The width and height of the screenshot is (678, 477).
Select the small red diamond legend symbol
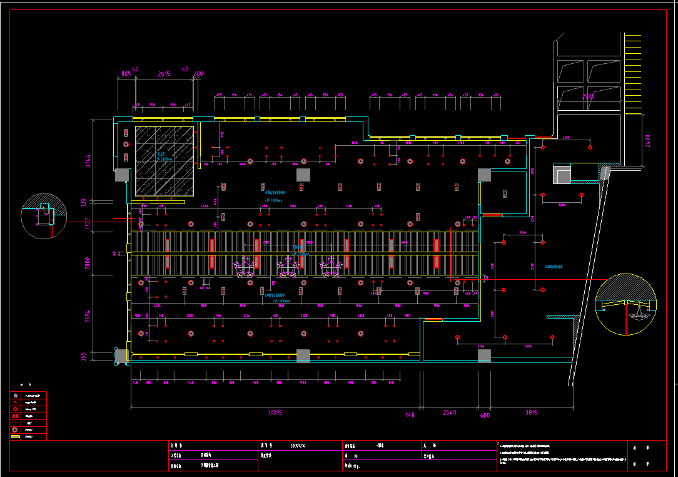pyautogui.click(x=15, y=403)
